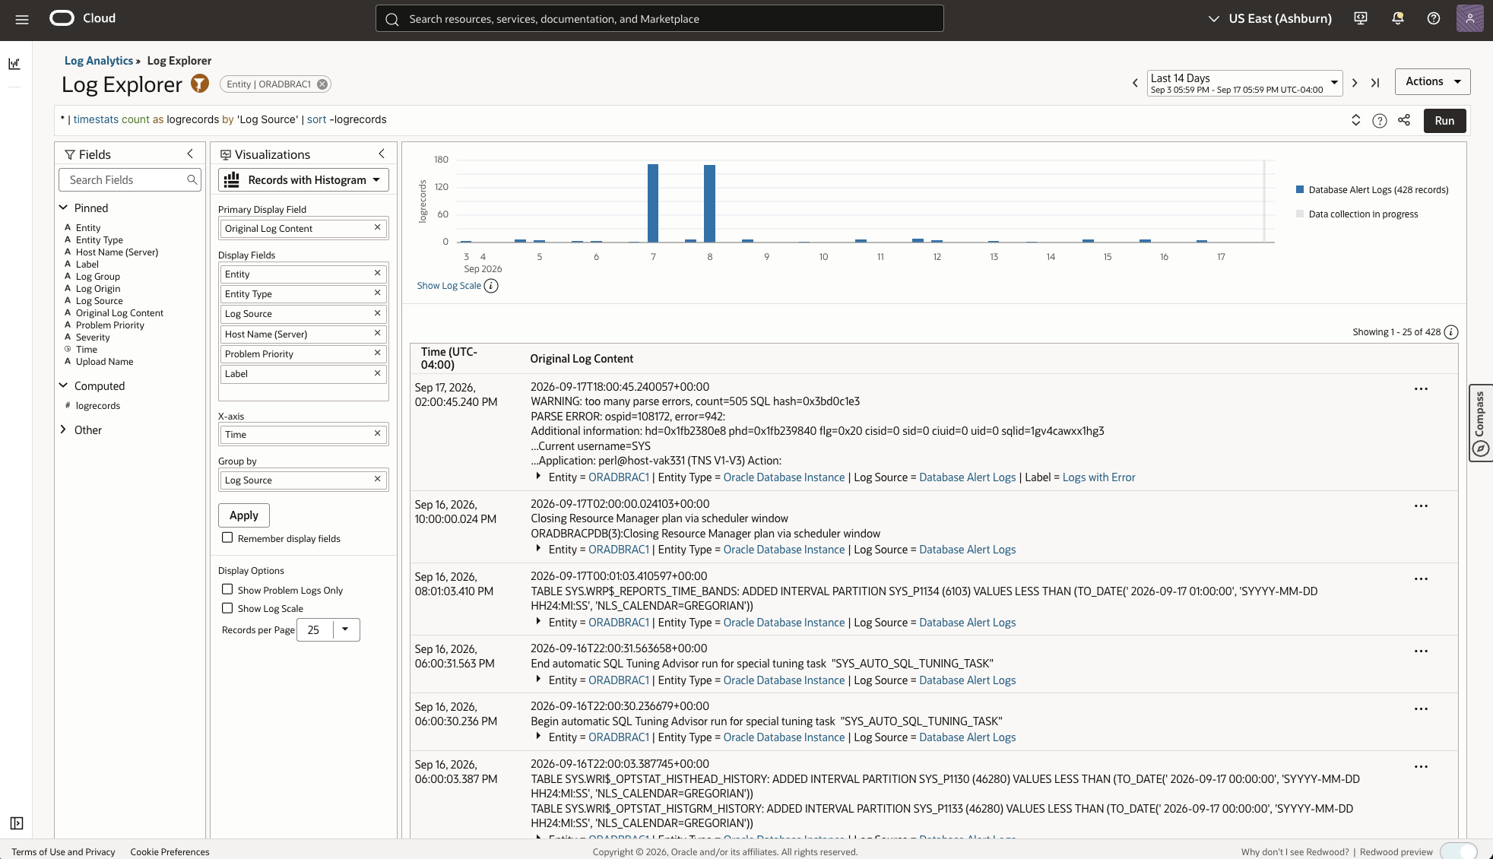1493x859 pixels.
Task: Expand details of Sep 17 02:00:45 record
Action: 538,477
